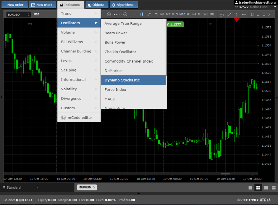Select the H1 timeframe

[189, 15]
